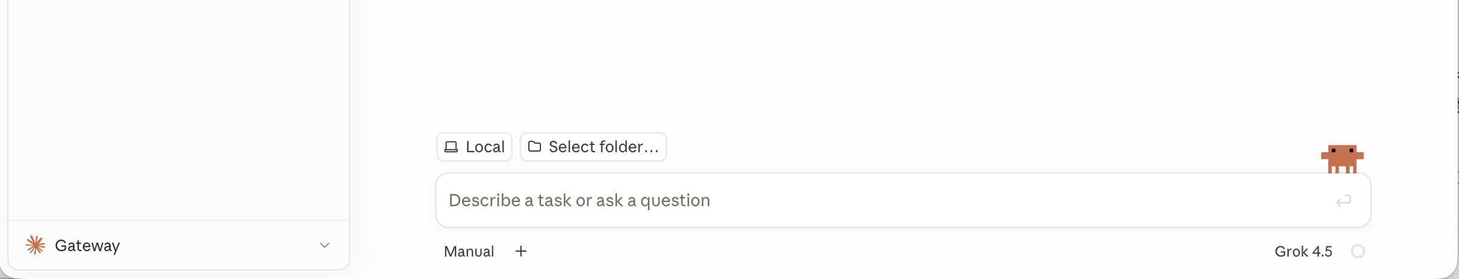Click the sidebar footer row containing Gateway
This screenshot has height=279, width=1459.
[x=179, y=245]
